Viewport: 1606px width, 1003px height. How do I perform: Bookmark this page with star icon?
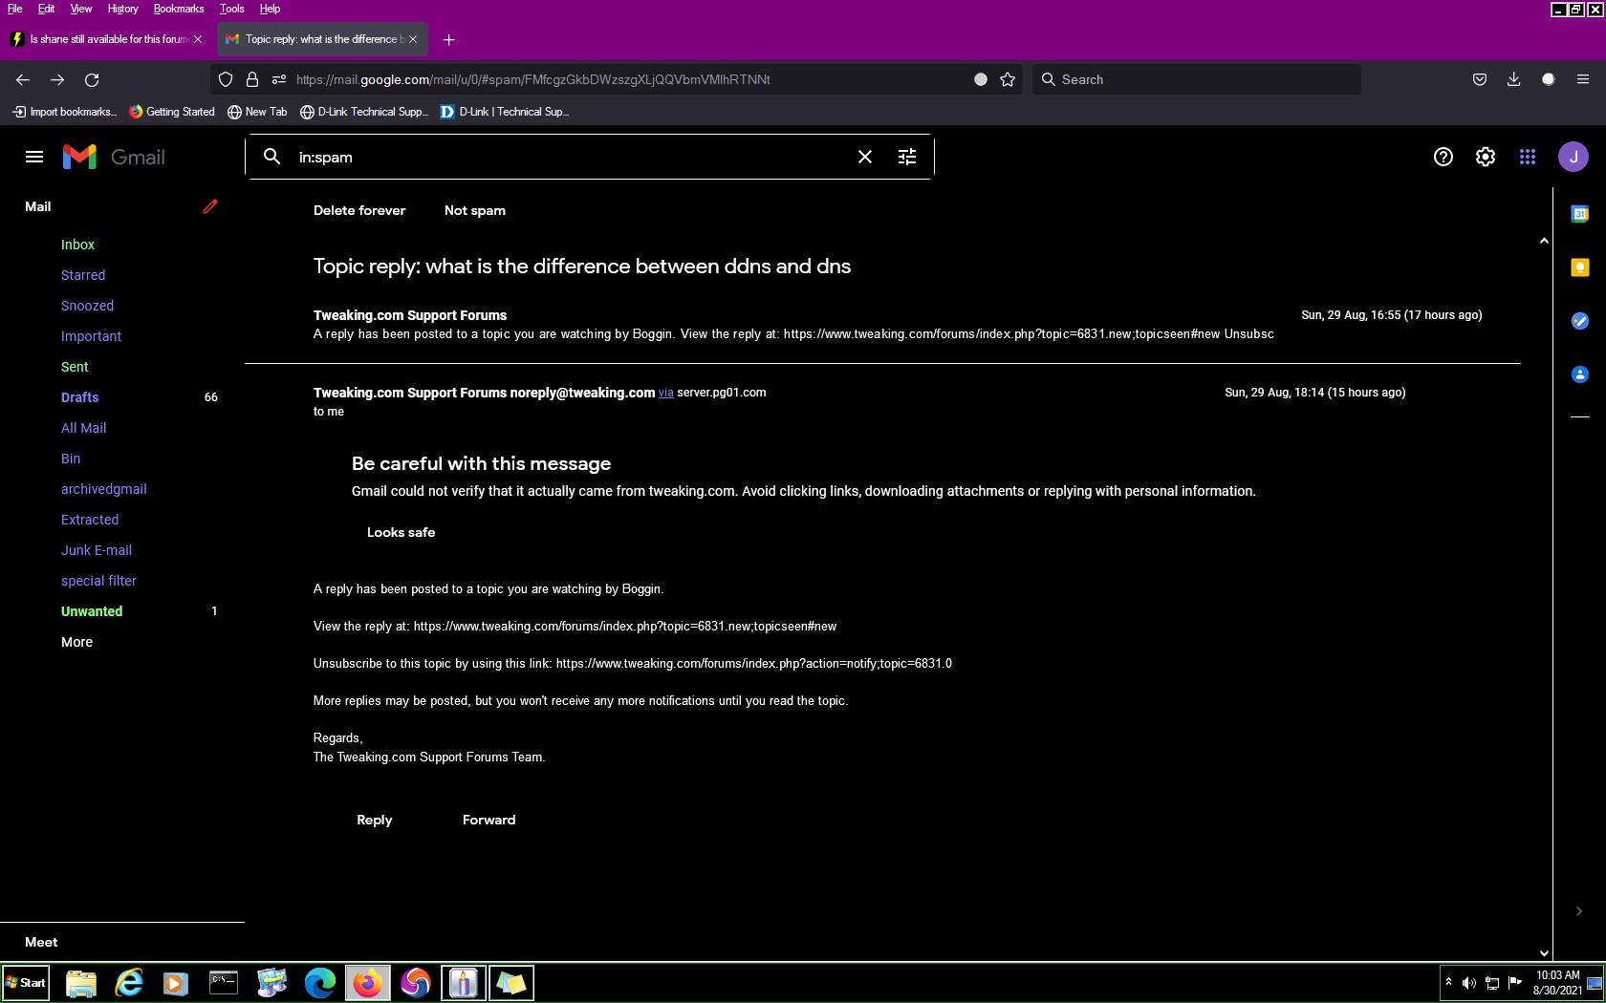coord(1007,79)
